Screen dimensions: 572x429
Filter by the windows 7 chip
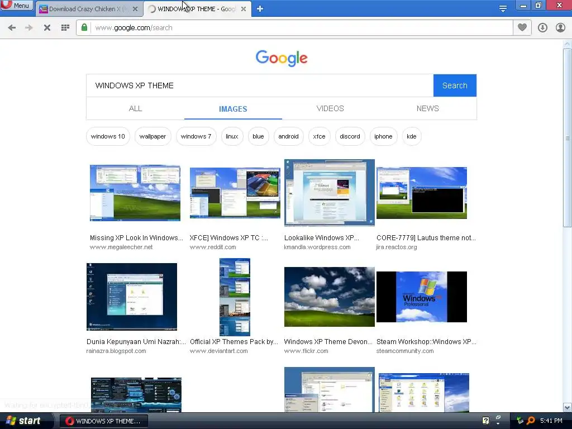[x=196, y=136]
